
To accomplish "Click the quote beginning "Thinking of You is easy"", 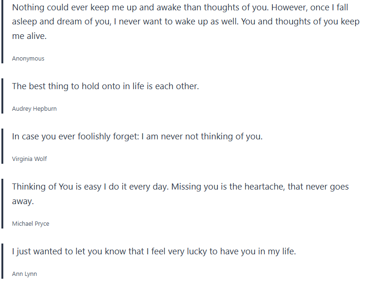I will pos(180,187).
